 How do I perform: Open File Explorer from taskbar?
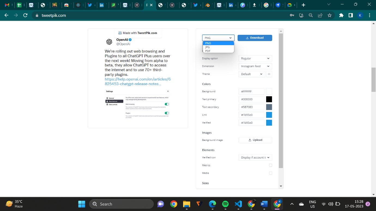(187, 204)
